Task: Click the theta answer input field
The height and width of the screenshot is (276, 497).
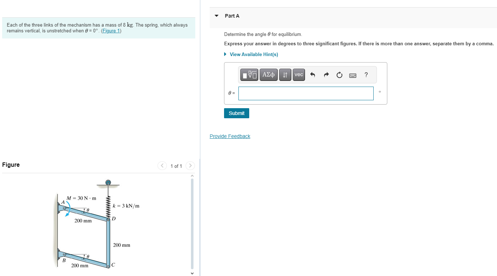Action: click(306, 93)
